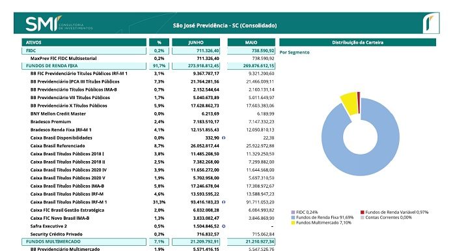This screenshot has height=251, width=453.
Task: Select BB Previdenciário VII Títulos Públicos
Action: pyautogui.click(x=70, y=98)
